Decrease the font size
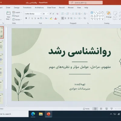Image resolution: width=121 pixels, height=121 pixels. (x=54, y=14)
